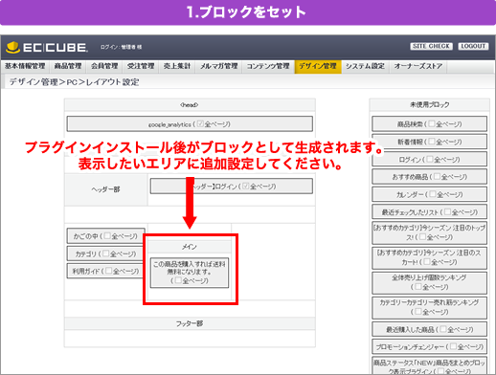
Task: Select the 注目のトップス おすすめカテゴリ block
Action: click(x=429, y=232)
